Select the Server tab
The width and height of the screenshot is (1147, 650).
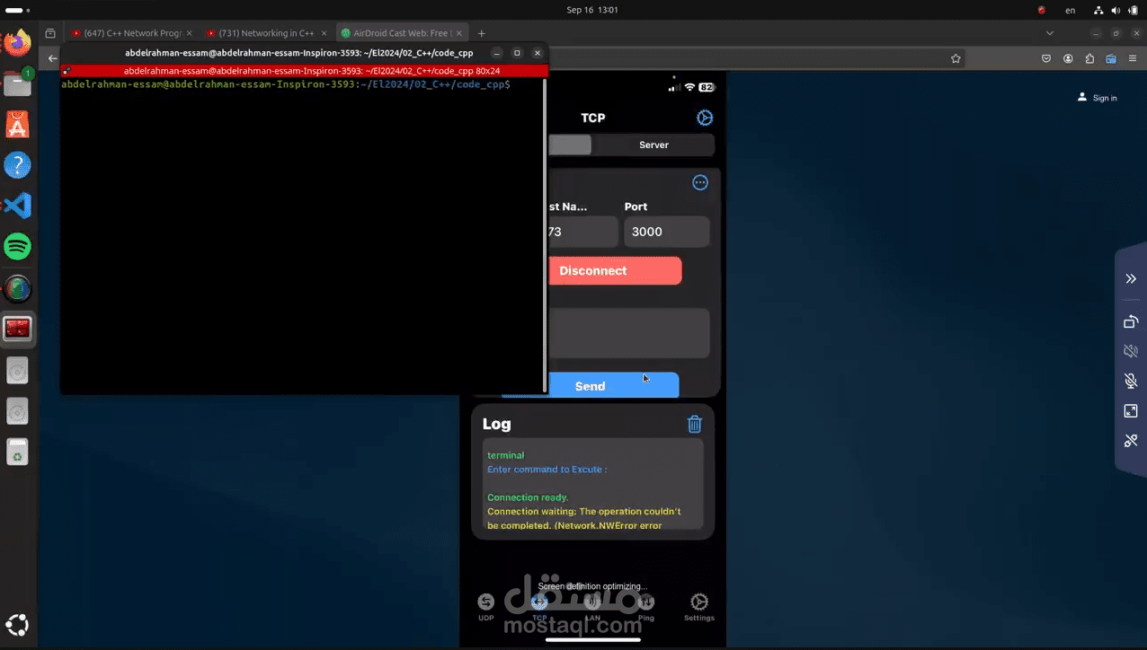coord(654,145)
